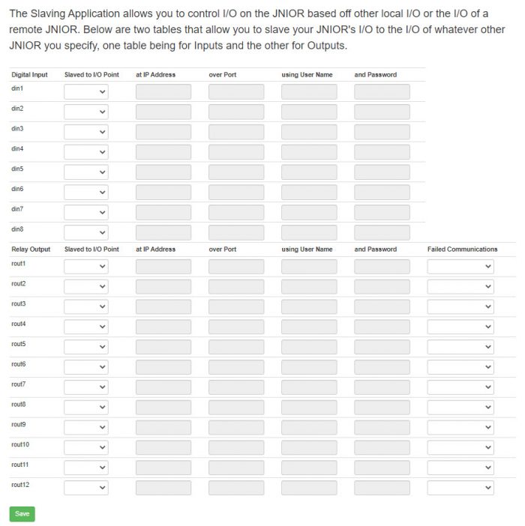Open din8 Slaved to I/O Point dropdown
525x526 pixels.
coord(86,233)
